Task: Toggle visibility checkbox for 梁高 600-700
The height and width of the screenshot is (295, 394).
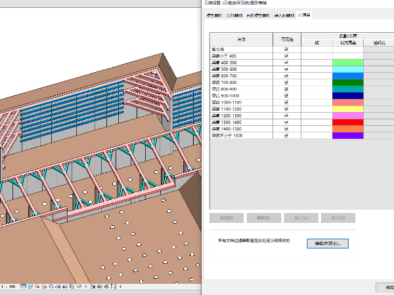Action: coord(286,76)
